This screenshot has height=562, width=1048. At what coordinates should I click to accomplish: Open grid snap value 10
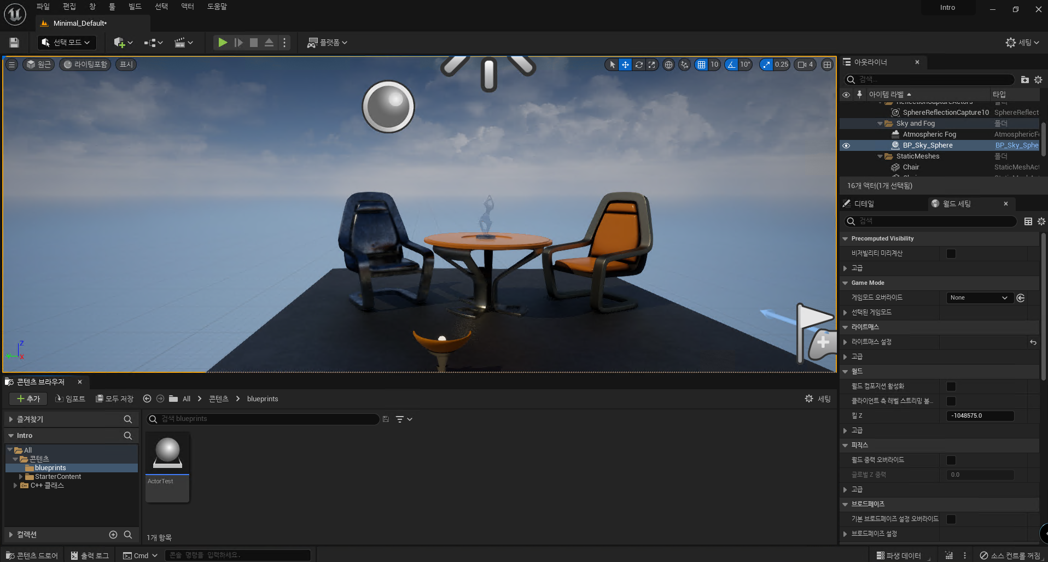714,65
